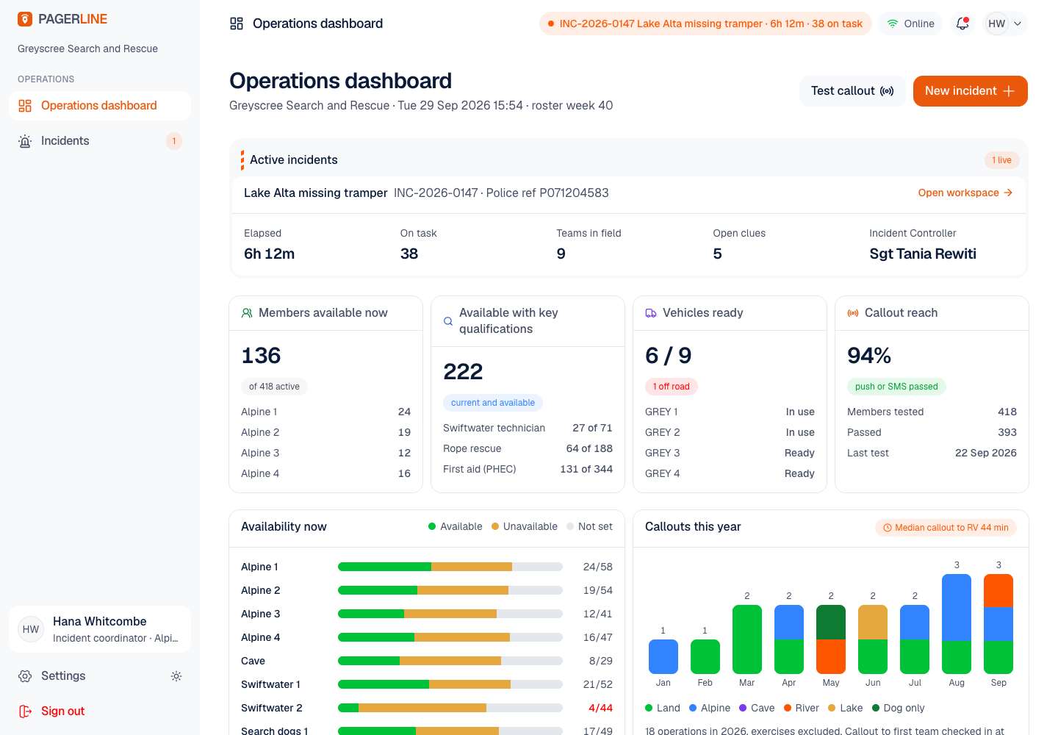This screenshot has width=1058, height=735.
Task: Click the key qualifications search icon
Action: [x=448, y=321]
